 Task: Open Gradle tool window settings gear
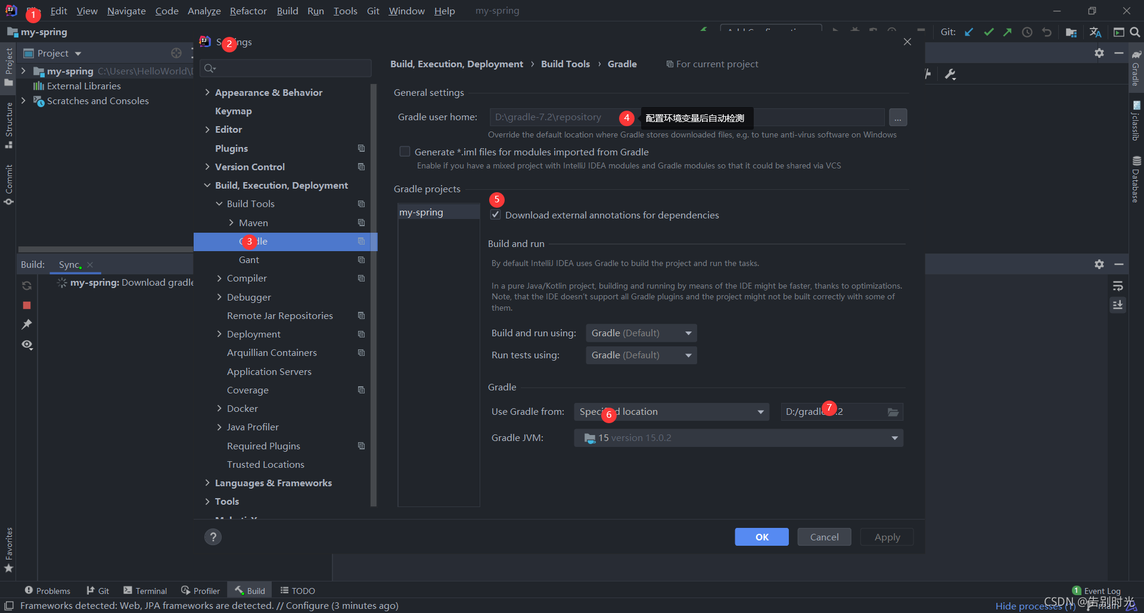pyautogui.click(x=1099, y=53)
